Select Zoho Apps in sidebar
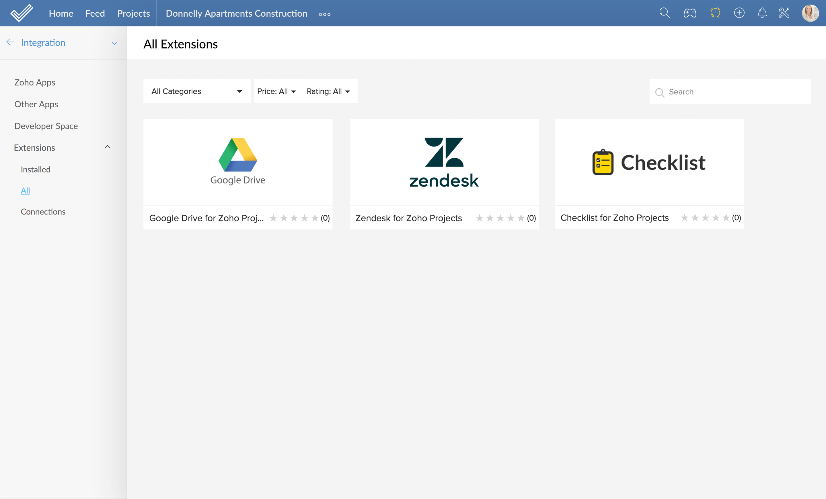This screenshot has width=826, height=499. (35, 82)
